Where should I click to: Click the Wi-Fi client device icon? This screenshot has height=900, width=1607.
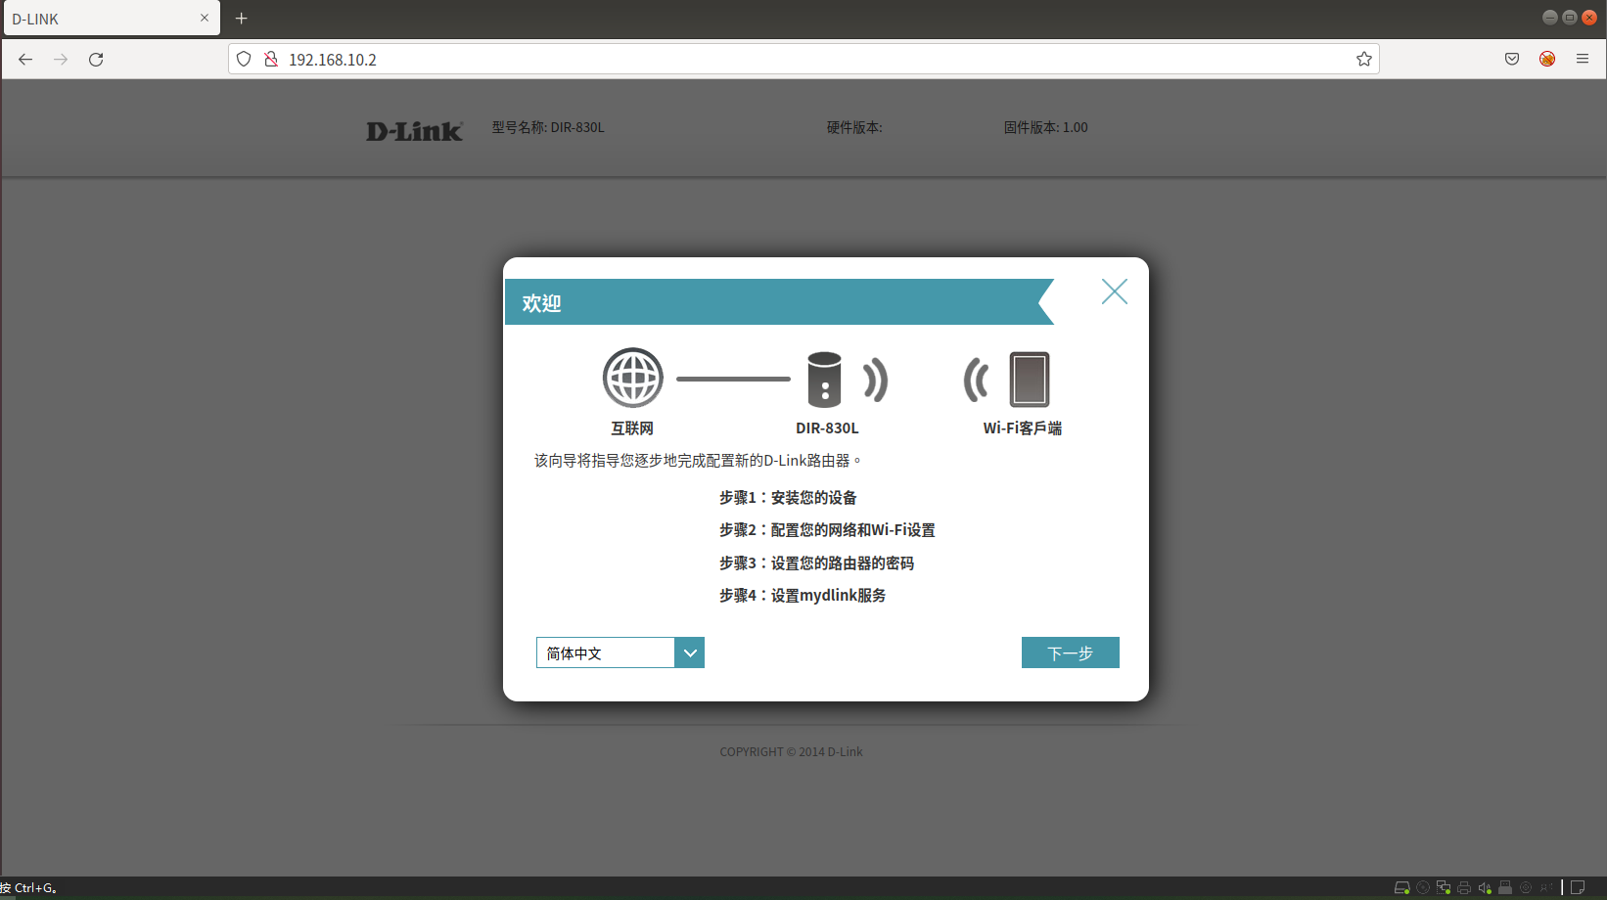point(1029,380)
